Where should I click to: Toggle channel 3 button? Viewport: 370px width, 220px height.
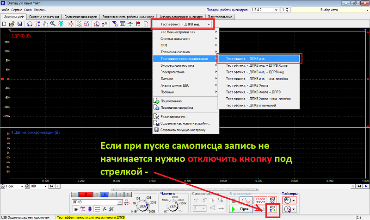click(x=97, y=195)
